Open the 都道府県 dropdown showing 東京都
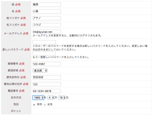This screenshot has height=116, width=155. click(40, 71)
